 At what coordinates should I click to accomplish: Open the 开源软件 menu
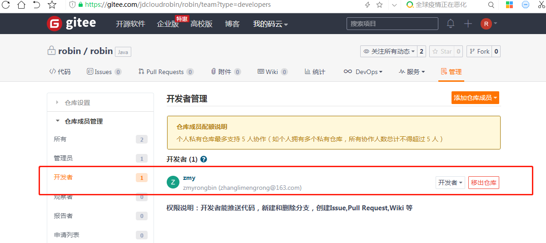[130, 24]
